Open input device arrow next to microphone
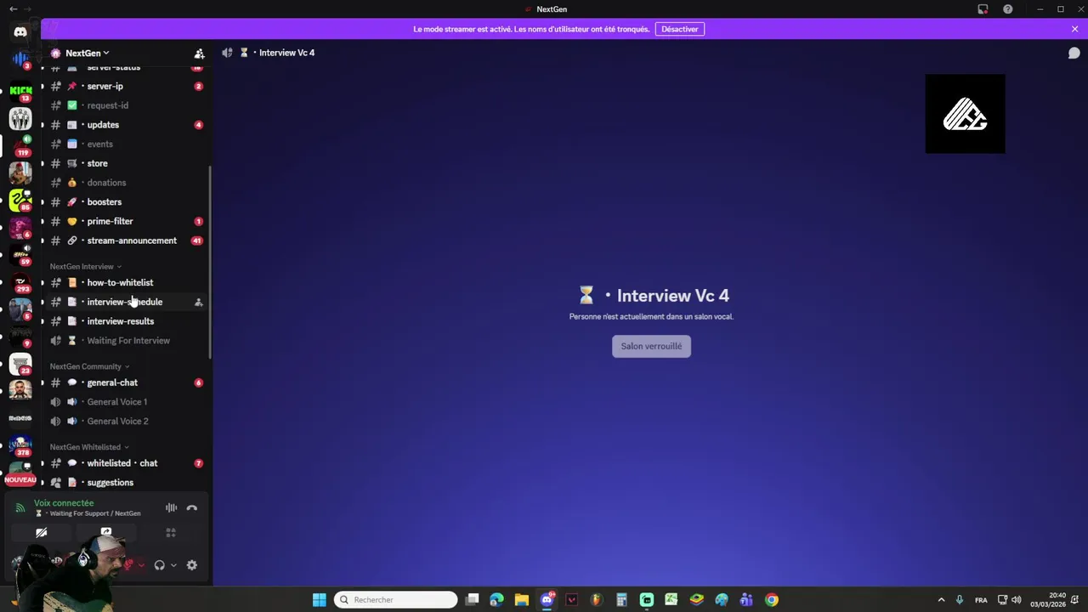 click(x=141, y=565)
